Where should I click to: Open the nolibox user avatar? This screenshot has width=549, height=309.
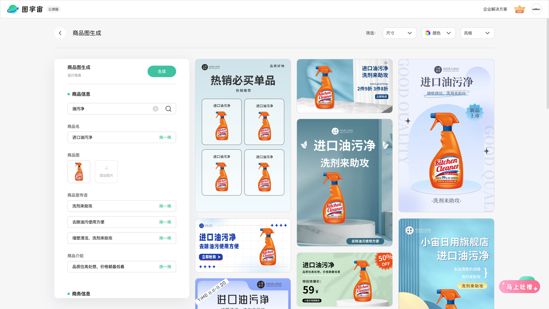coord(536,9)
